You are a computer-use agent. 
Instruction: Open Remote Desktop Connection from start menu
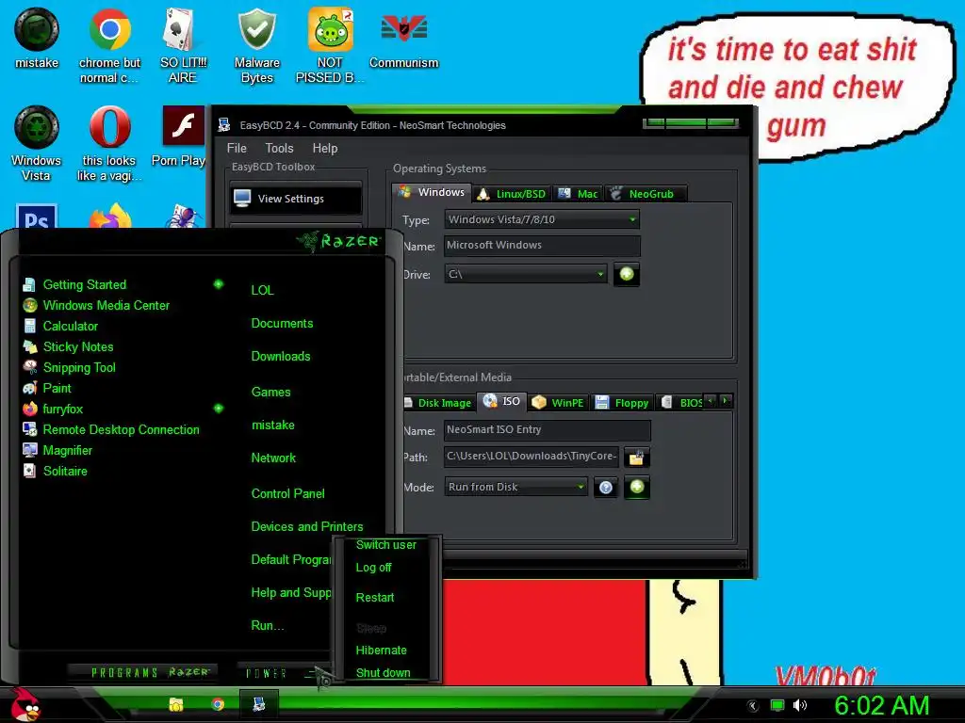[111, 429]
